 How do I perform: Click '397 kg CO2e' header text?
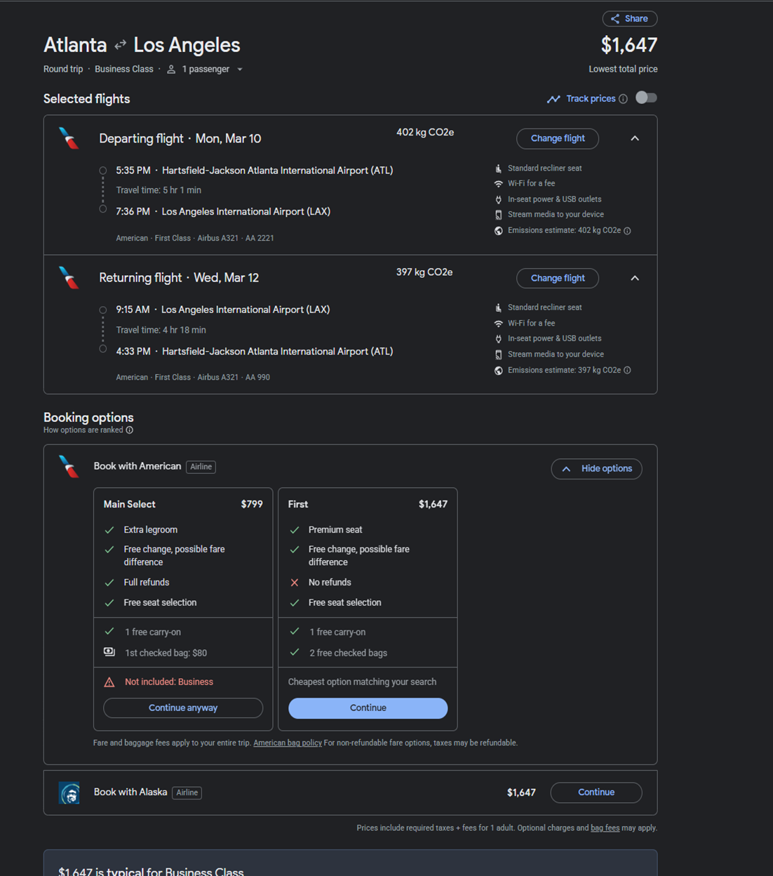pyautogui.click(x=424, y=272)
